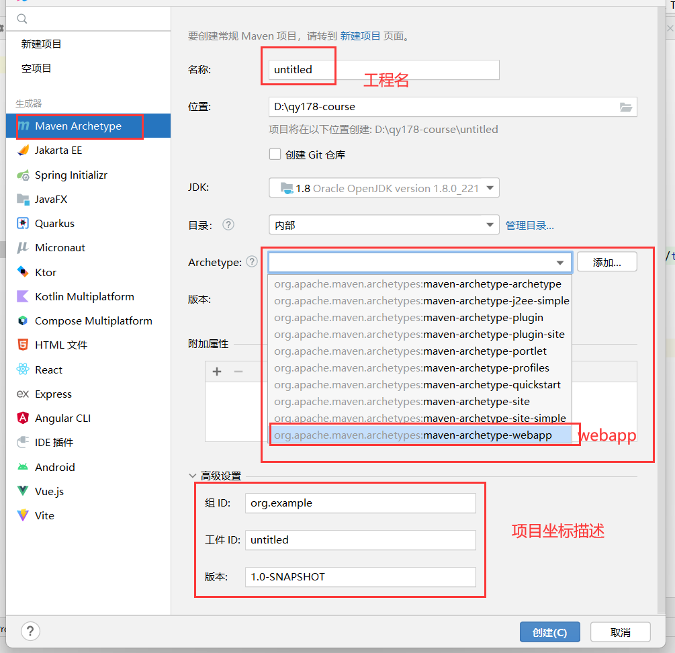Collapse the 高级设置 section
675x653 pixels.
[192, 476]
